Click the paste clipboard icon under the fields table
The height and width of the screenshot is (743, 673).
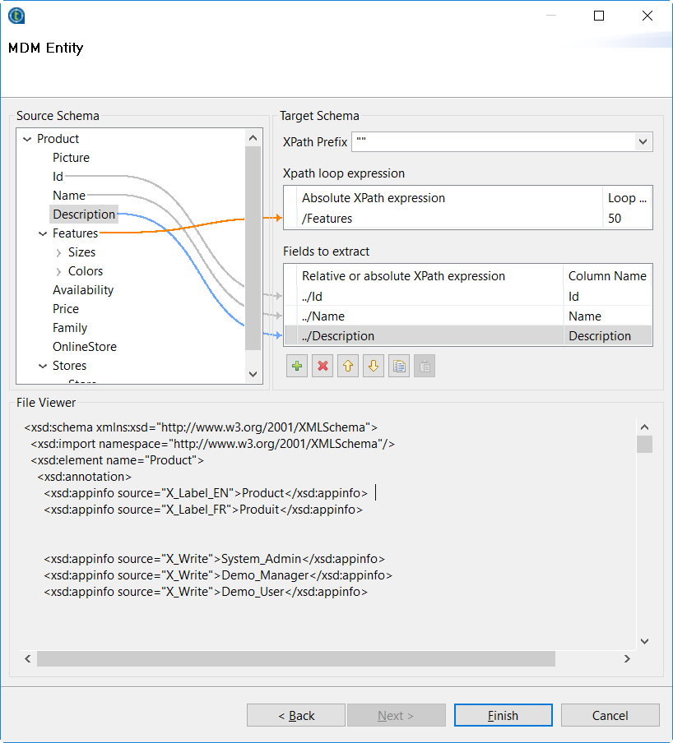click(425, 366)
